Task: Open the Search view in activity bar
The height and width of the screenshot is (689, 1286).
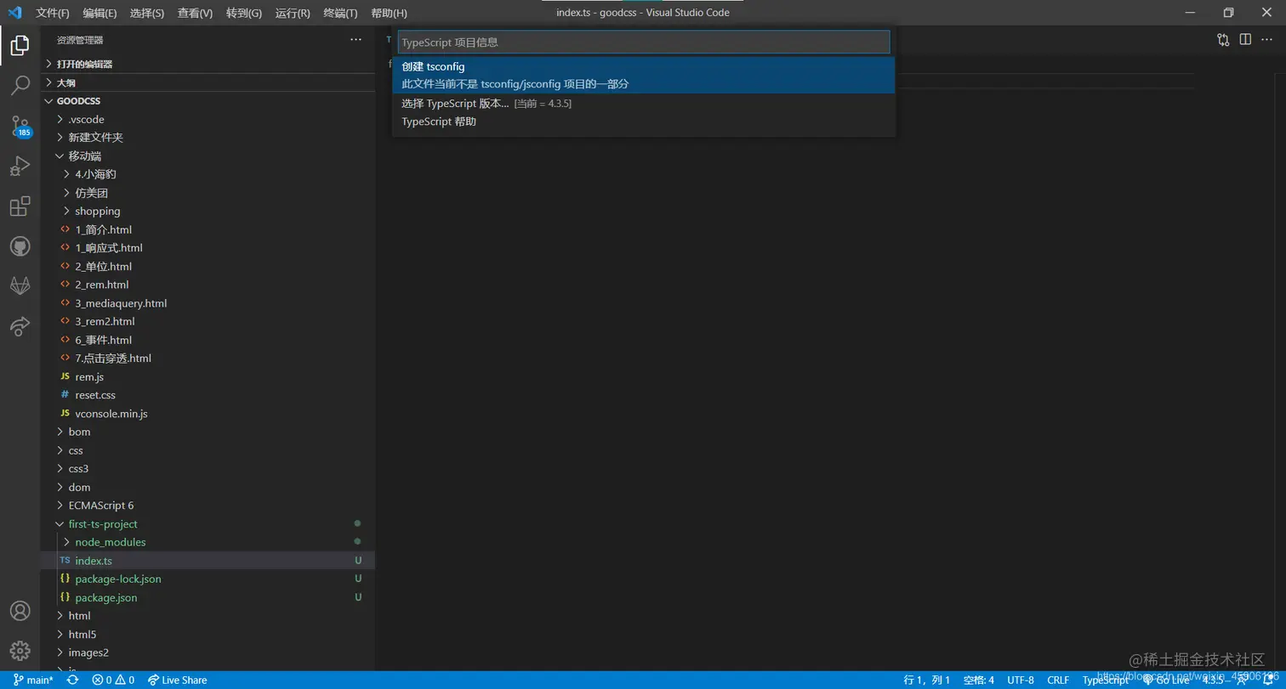Action: [20, 85]
